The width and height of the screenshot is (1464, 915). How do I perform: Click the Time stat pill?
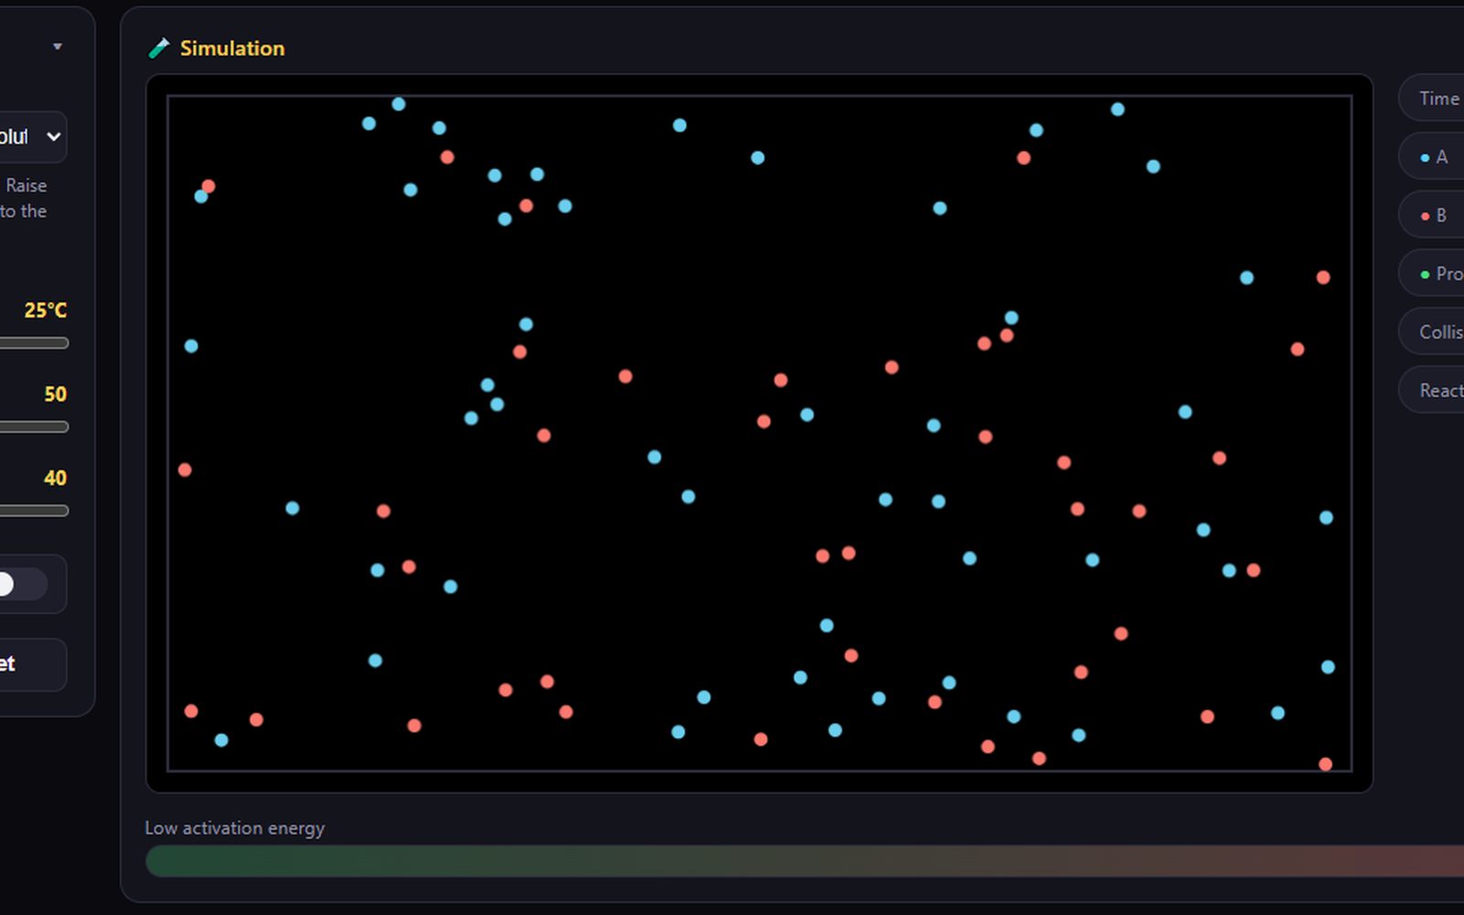(x=1431, y=98)
